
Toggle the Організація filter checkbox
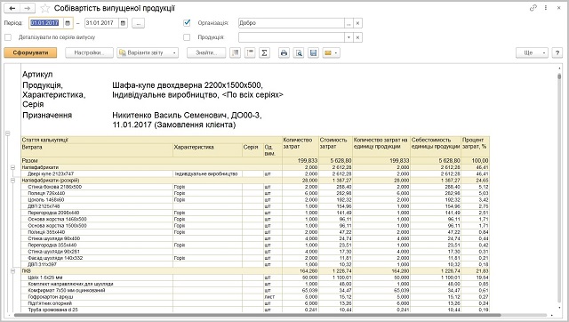(x=187, y=22)
